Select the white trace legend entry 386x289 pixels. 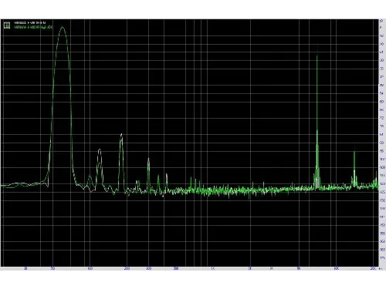30,23
